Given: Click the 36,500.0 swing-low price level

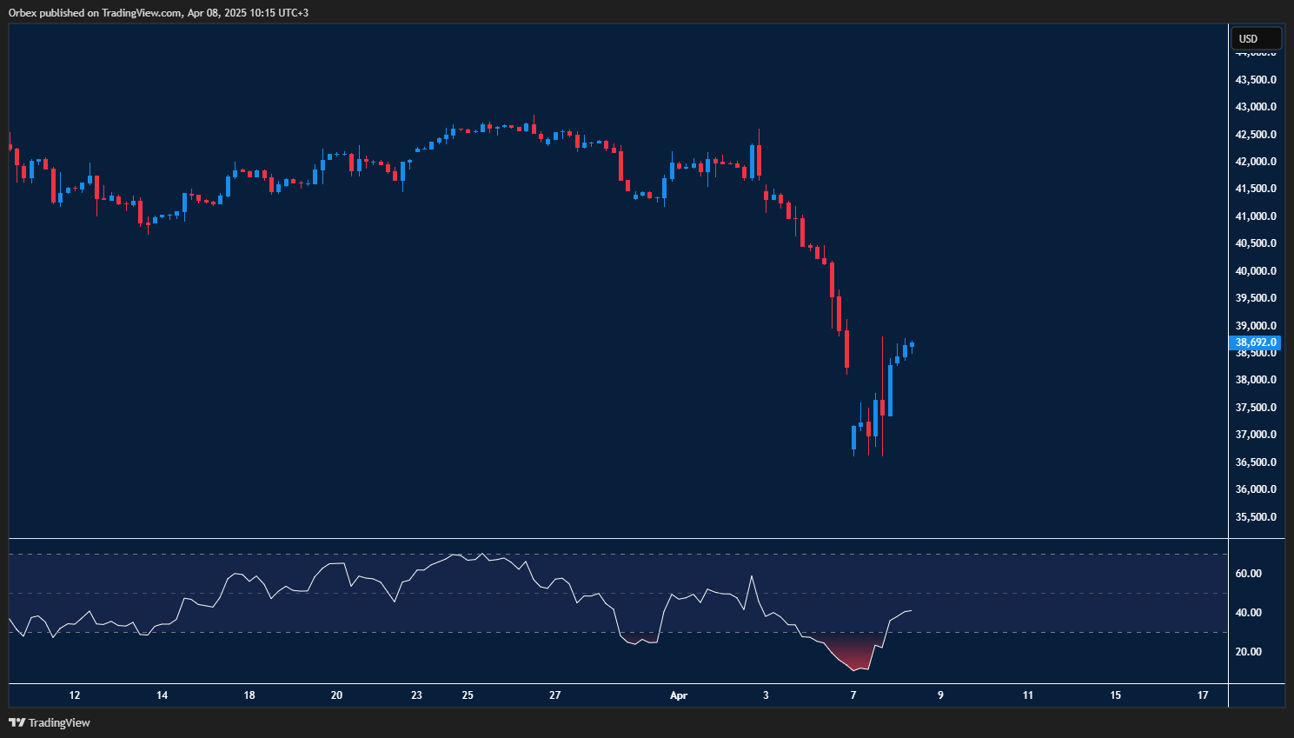Looking at the screenshot, I should tap(1254, 462).
